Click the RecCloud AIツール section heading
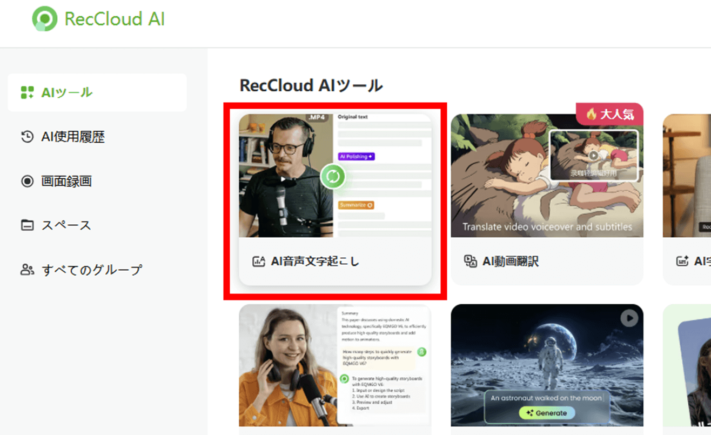Image resolution: width=711 pixels, height=435 pixels. tap(311, 85)
